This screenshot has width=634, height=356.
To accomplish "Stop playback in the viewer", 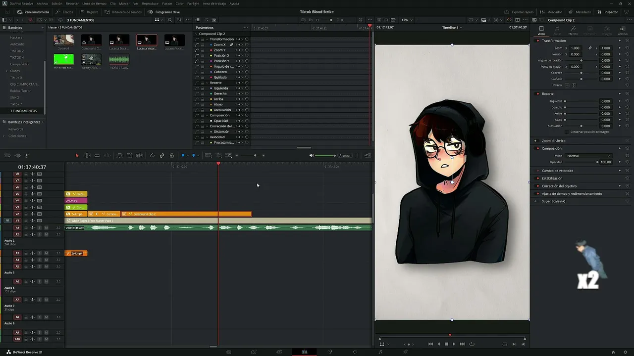I will pyautogui.click(x=446, y=344).
